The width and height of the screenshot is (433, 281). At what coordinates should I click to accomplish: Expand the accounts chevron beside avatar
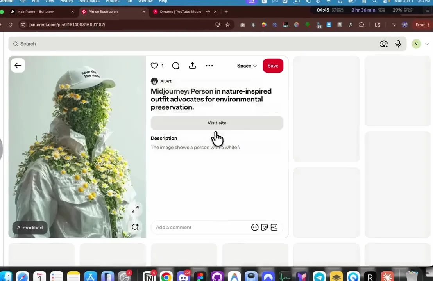(427, 44)
